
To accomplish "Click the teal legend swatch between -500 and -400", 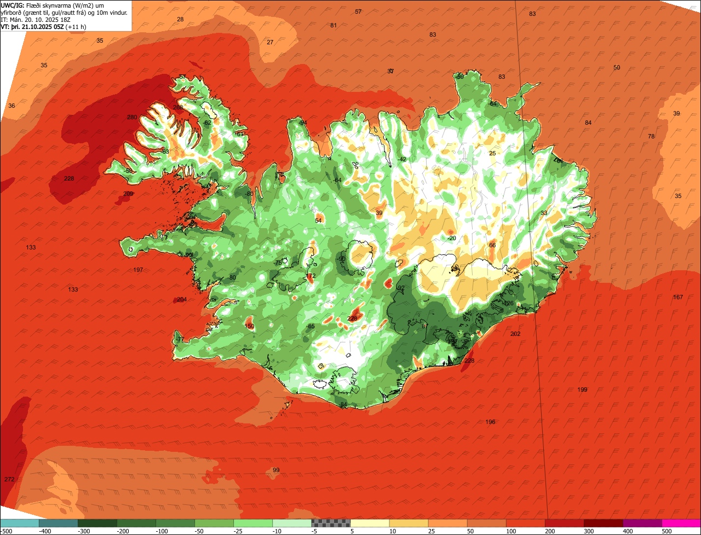I will pos(20,523).
